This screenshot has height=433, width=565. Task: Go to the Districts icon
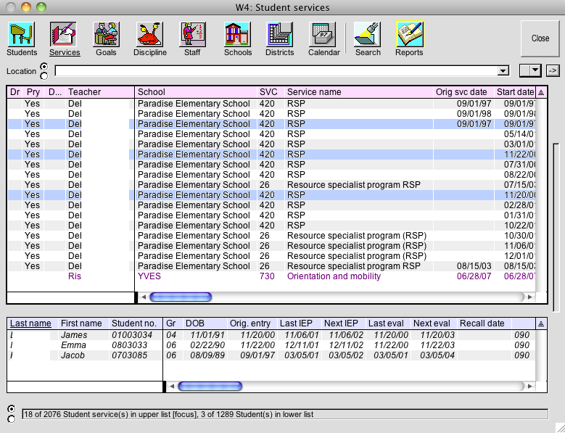point(279,34)
